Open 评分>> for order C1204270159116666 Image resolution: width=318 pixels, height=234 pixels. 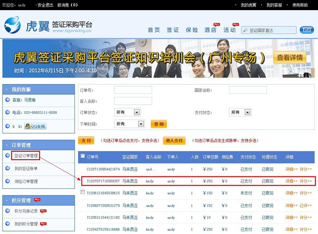tap(305, 229)
